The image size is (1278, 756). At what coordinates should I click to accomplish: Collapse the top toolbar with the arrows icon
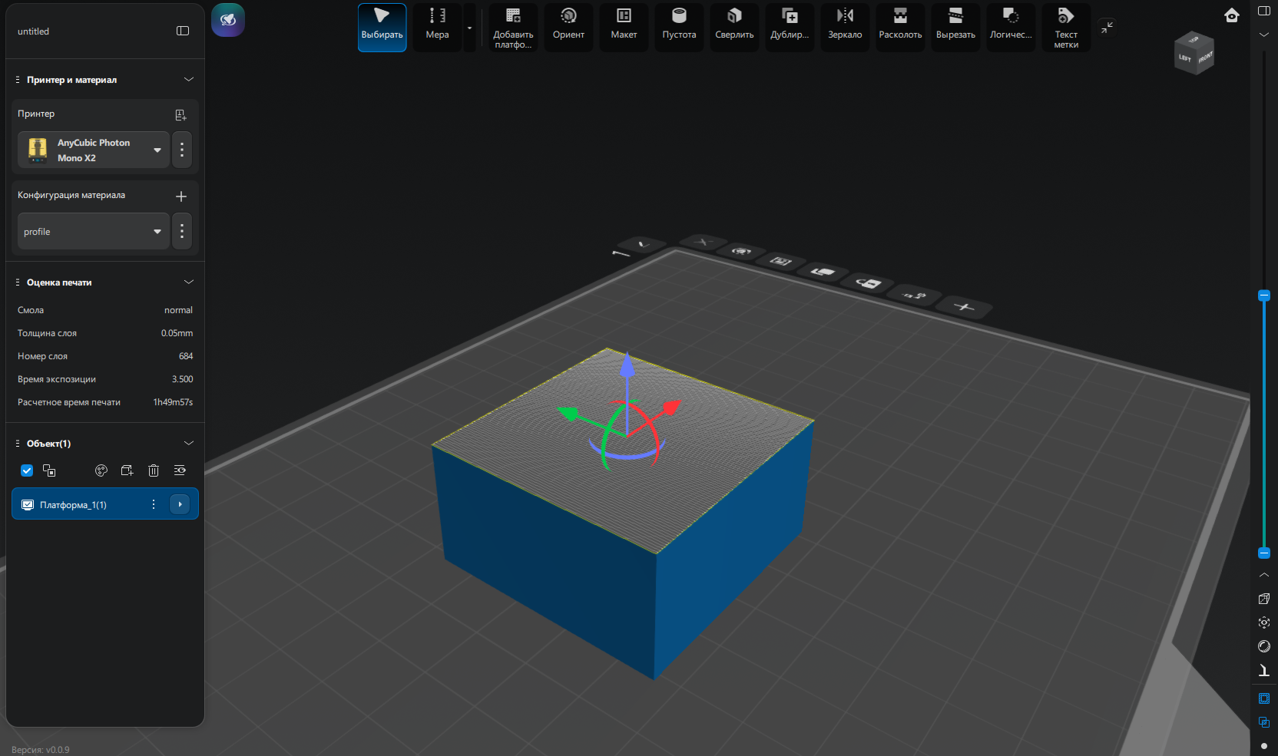(x=1107, y=28)
